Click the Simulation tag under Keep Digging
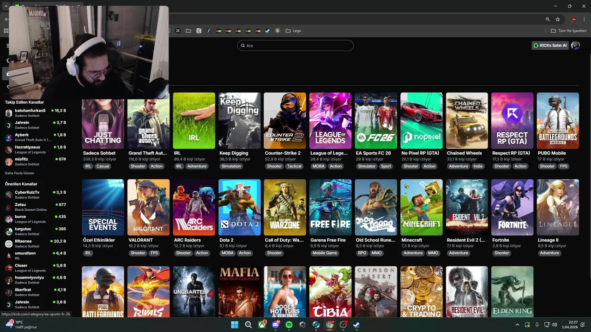The width and height of the screenshot is (591, 332). pos(231,166)
